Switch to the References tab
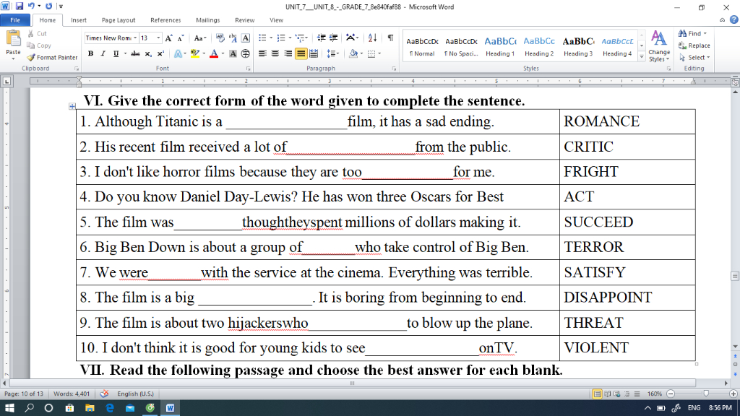Image resolution: width=740 pixels, height=416 pixels. 165,20
